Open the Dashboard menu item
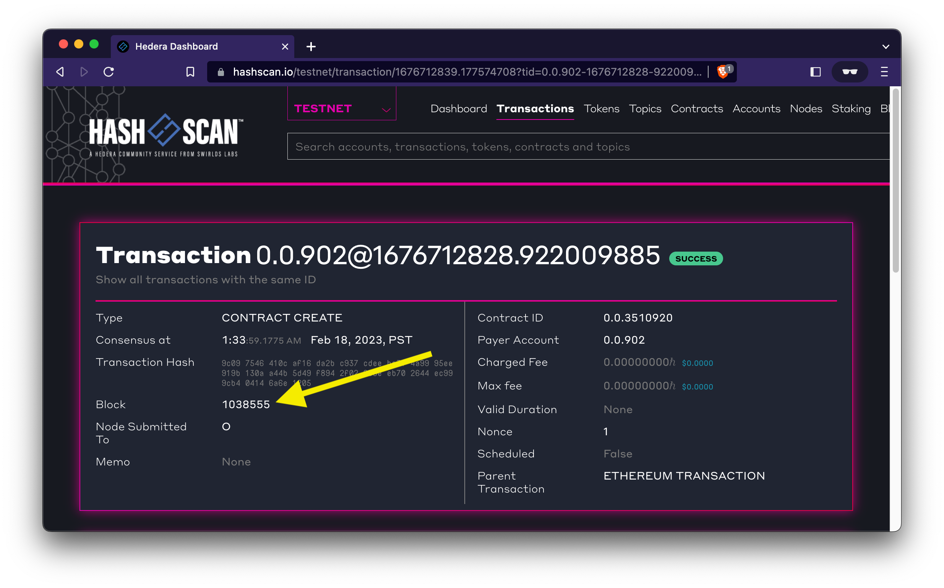 [x=458, y=108]
